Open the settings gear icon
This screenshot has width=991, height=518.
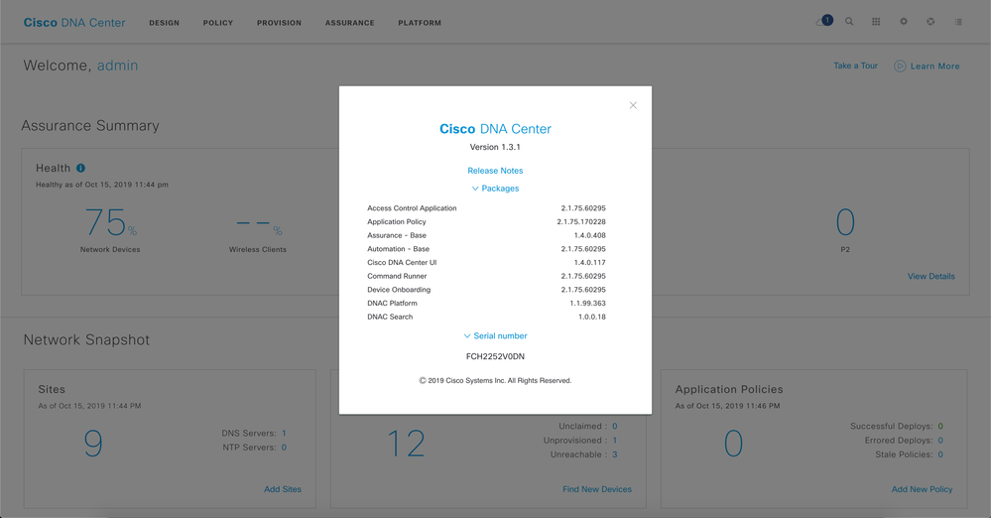click(x=904, y=22)
